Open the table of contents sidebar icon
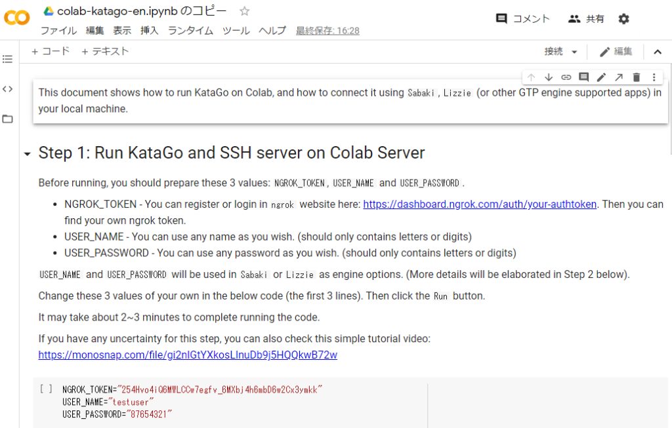Image resolution: width=672 pixels, height=428 pixels. [8, 59]
